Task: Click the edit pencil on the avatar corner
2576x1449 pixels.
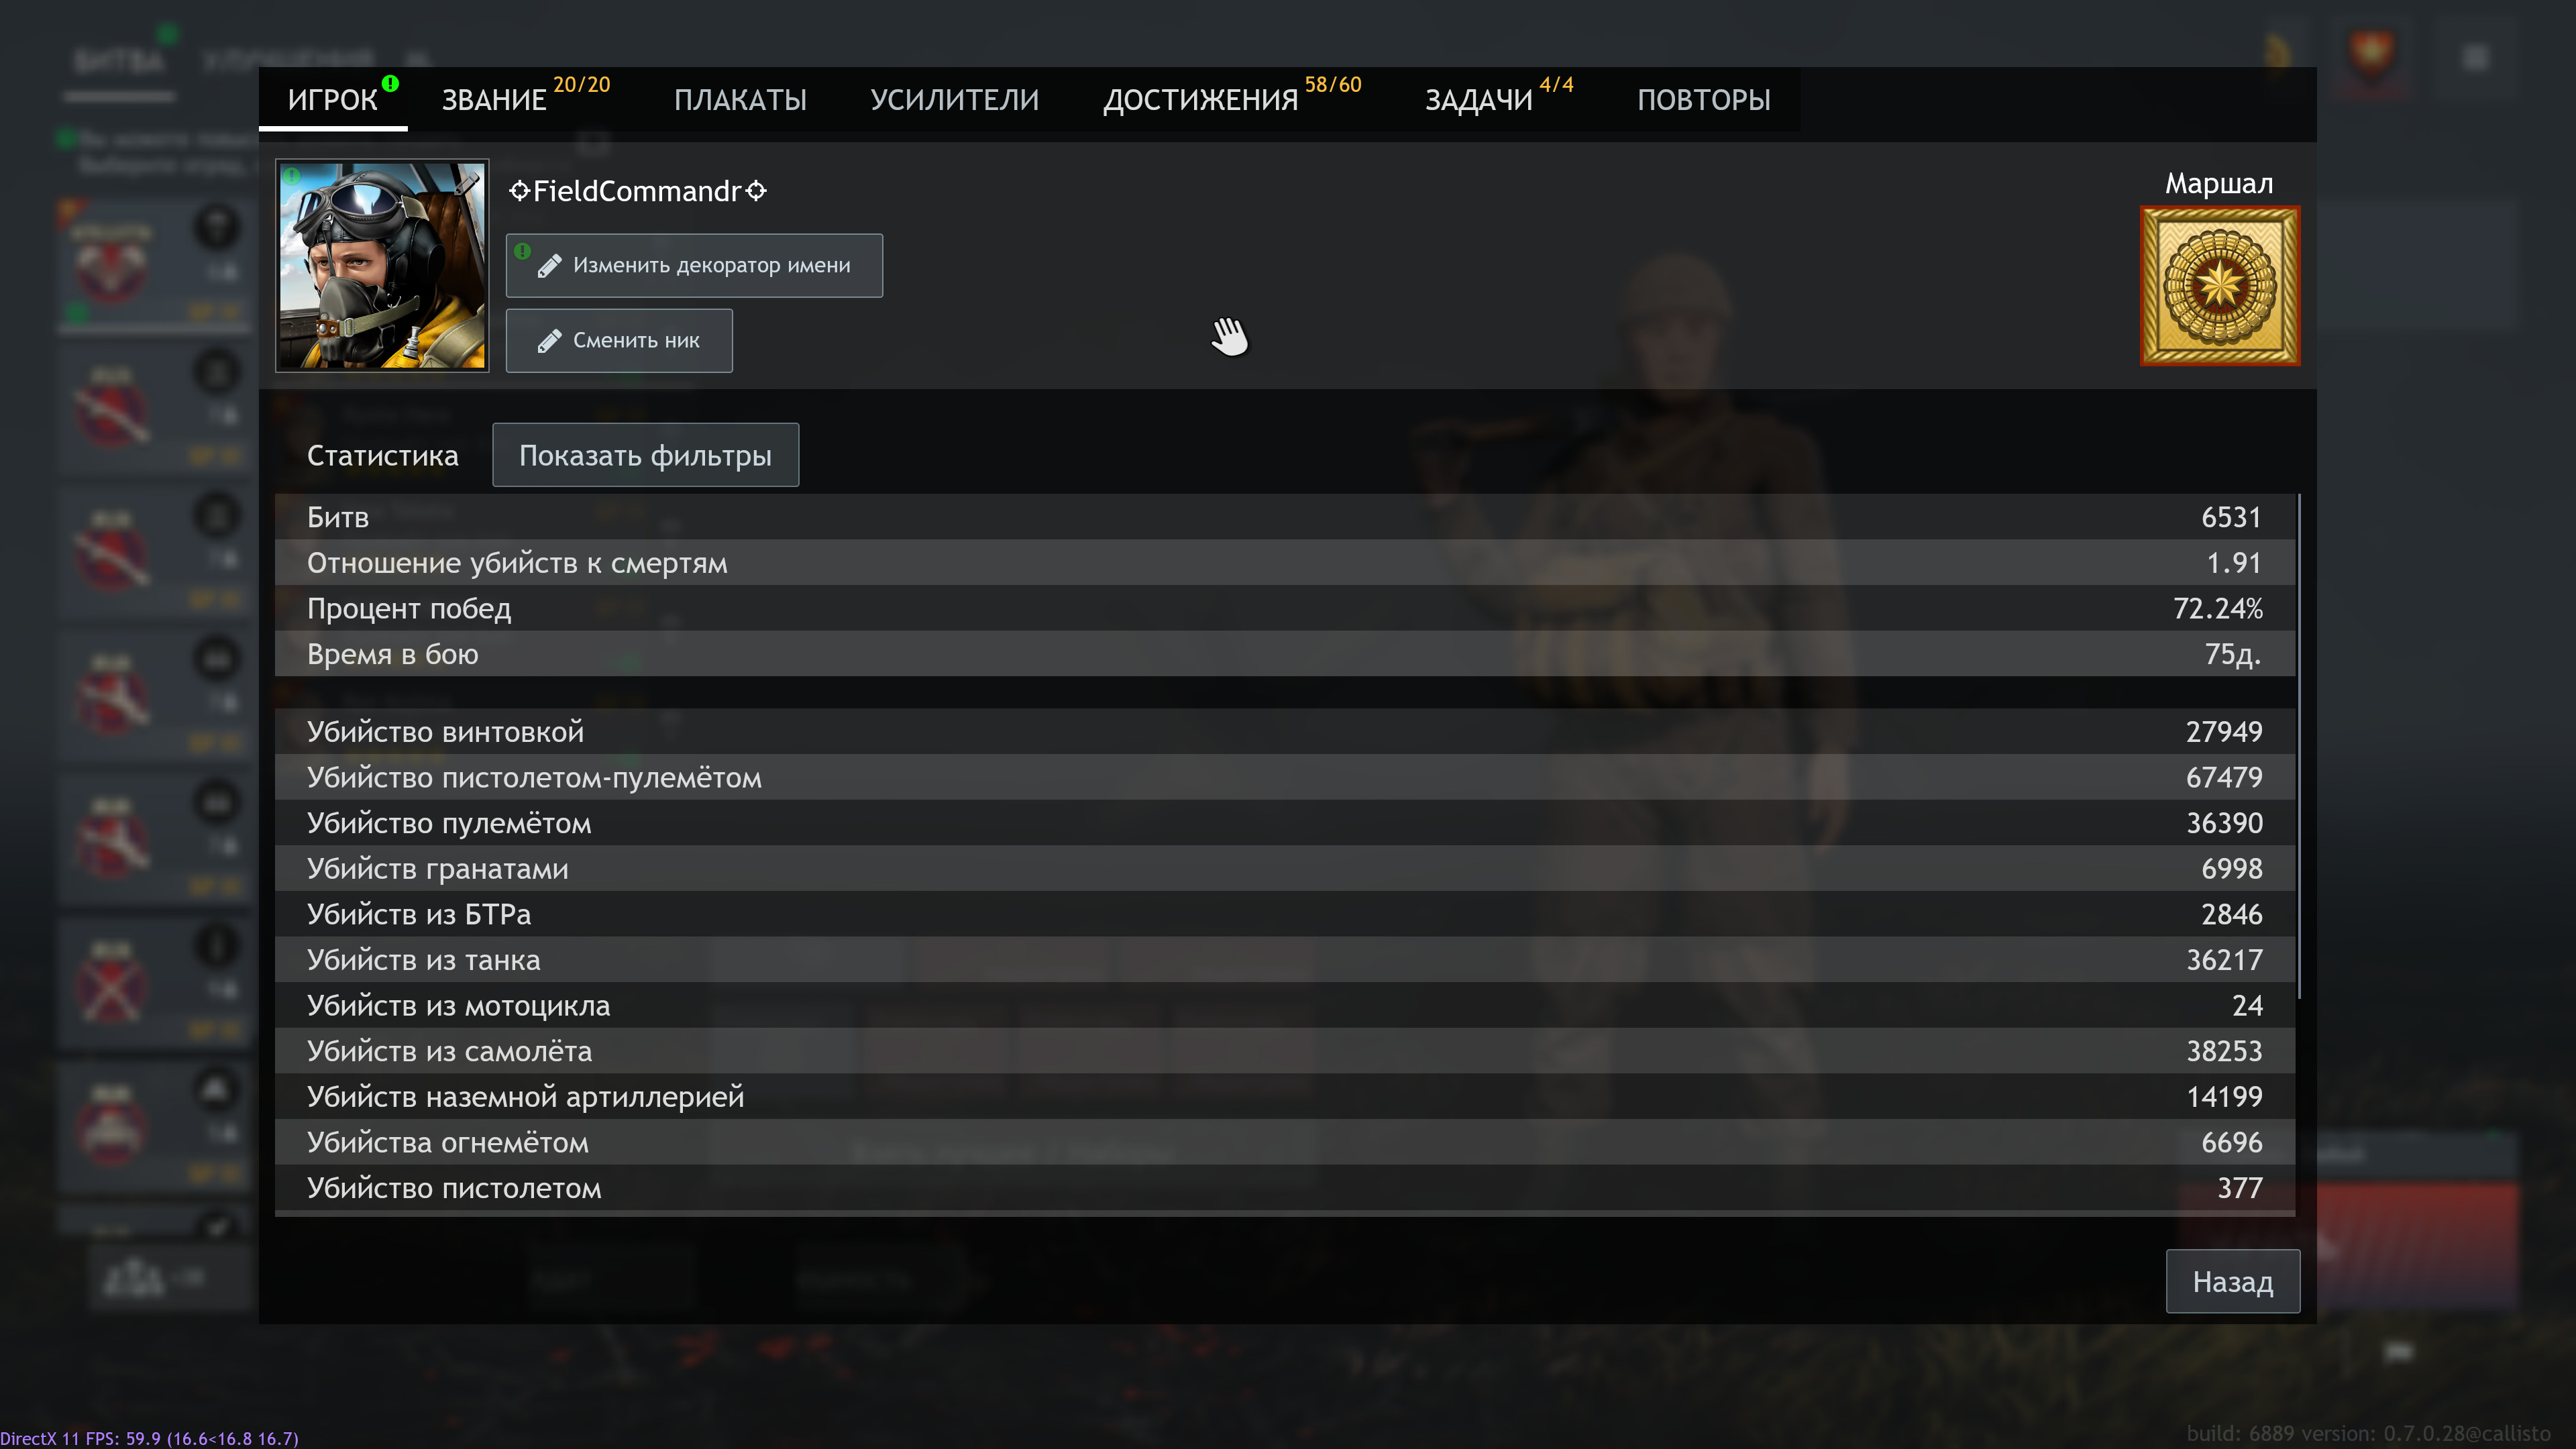Action: [x=466, y=183]
